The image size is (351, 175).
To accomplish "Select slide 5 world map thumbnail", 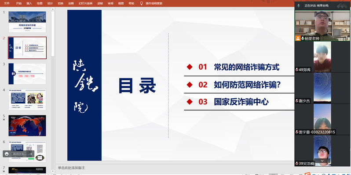I will (x=27, y=126).
